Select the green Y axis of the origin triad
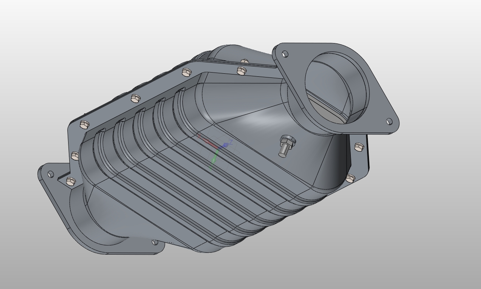 tap(215, 156)
